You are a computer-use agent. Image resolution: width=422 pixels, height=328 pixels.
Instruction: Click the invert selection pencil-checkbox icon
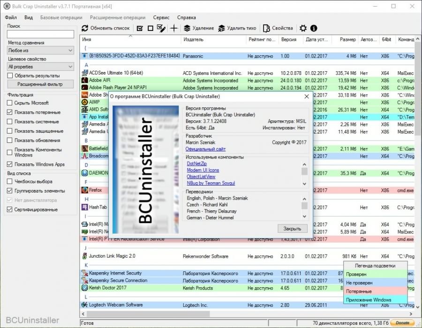[x=161, y=28]
